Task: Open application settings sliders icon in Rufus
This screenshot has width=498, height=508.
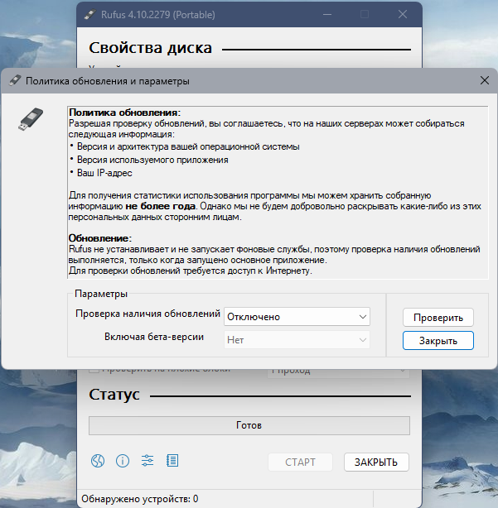Action: click(147, 461)
